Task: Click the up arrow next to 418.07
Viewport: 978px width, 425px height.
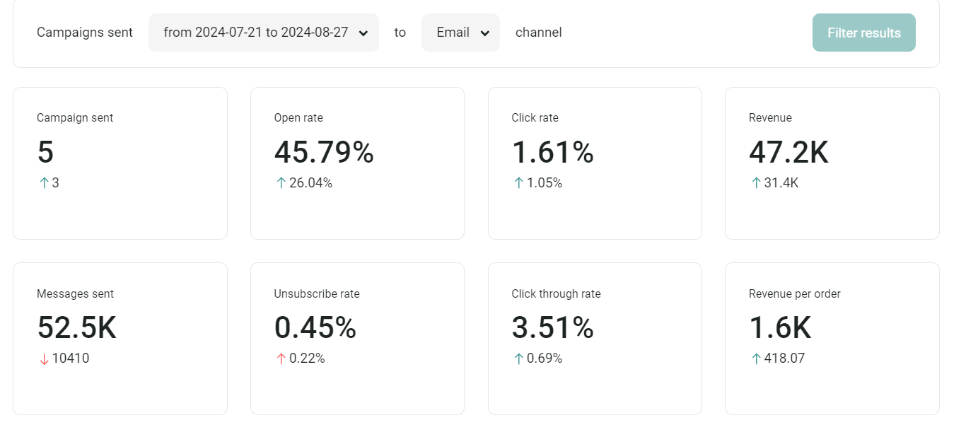Action: pyautogui.click(x=756, y=359)
